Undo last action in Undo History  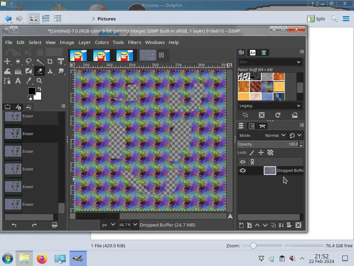click(14, 225)
